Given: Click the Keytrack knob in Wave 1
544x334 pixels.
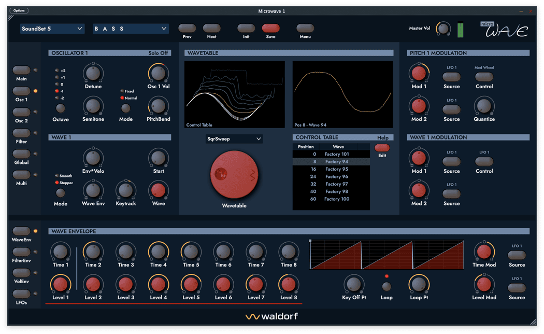Looking at the screenshot, I should [125, 190].
